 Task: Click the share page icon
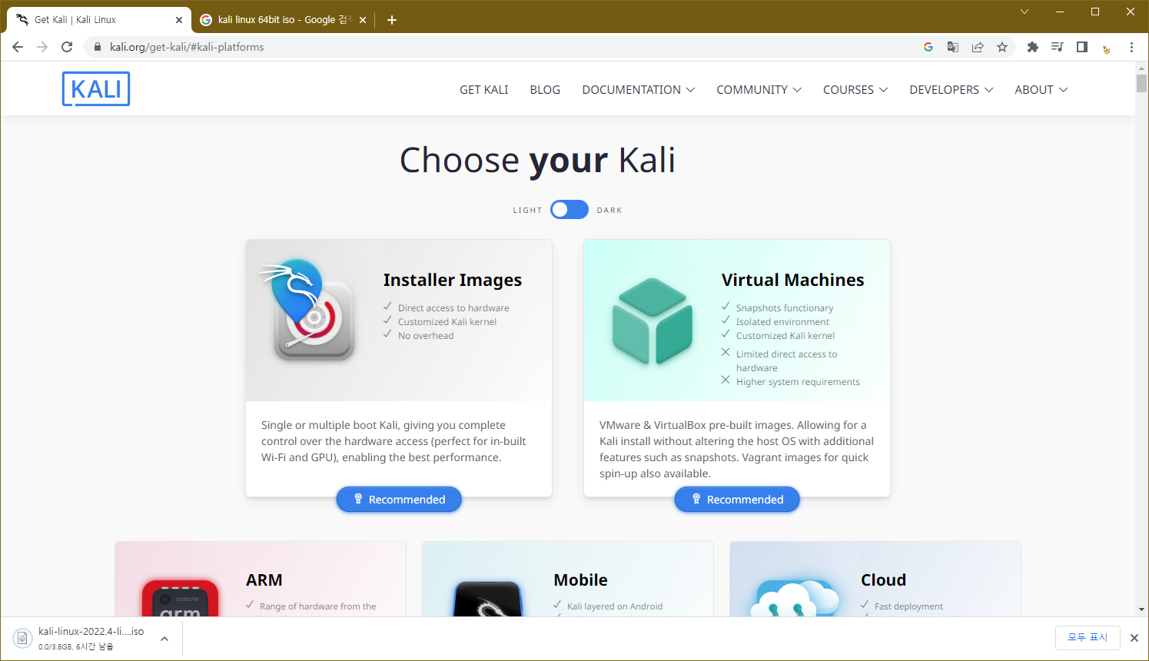[978, 47]
